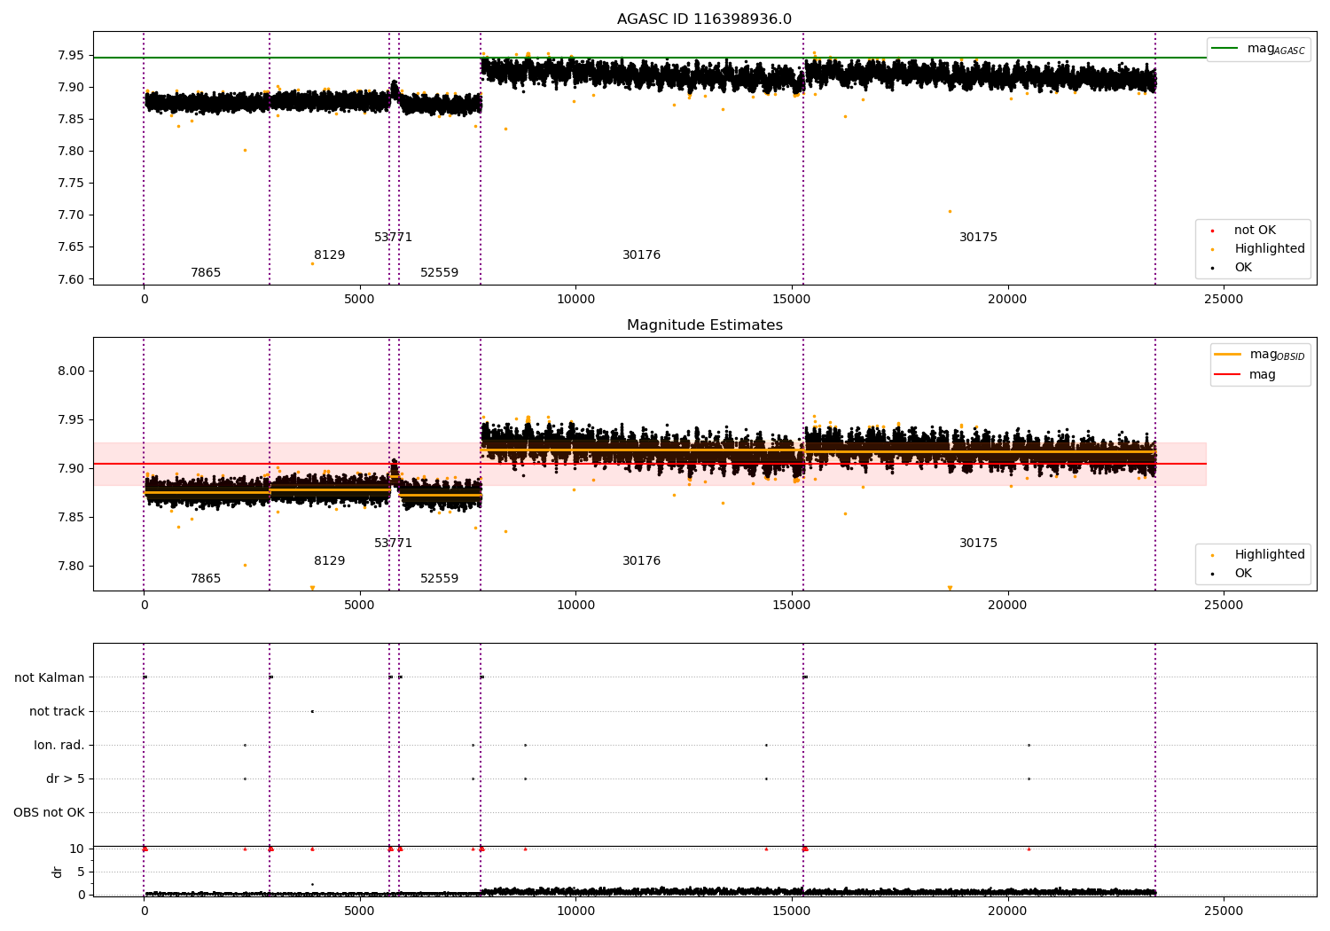Click the "Magnitude Estimates" plot title
This screenshot has width=1330, height=931.
pyautogui.click(x=704, y=325)
